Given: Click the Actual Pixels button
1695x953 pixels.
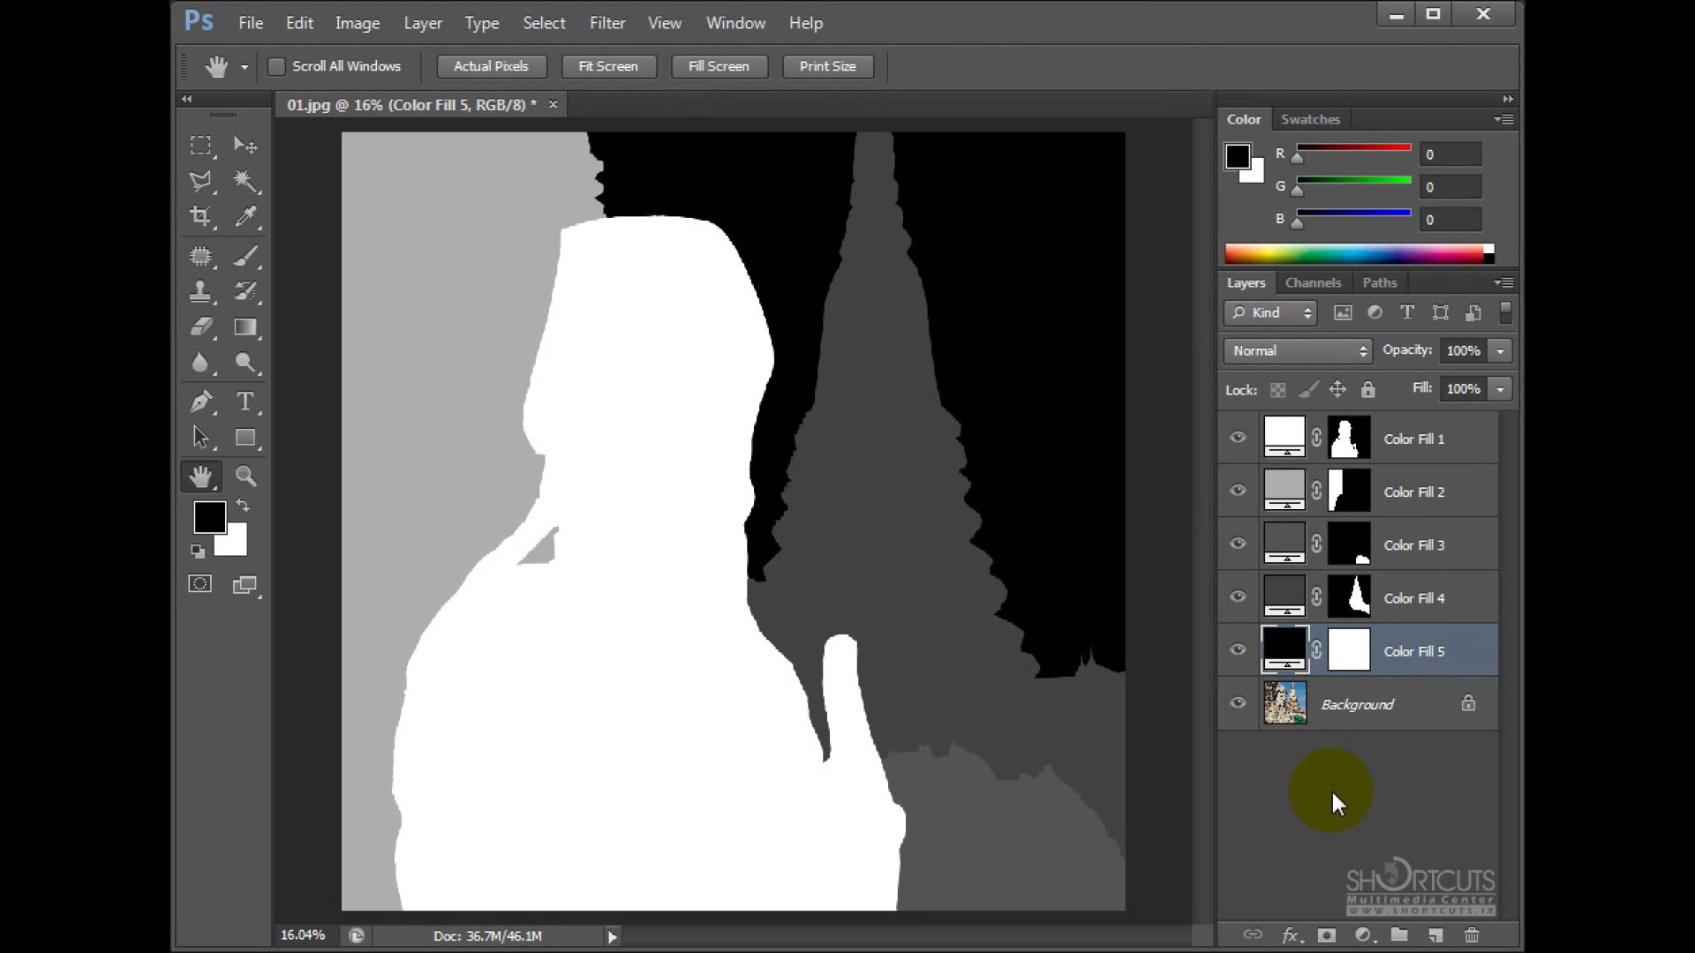Looking at the screenshot, I should pos(491,66).
